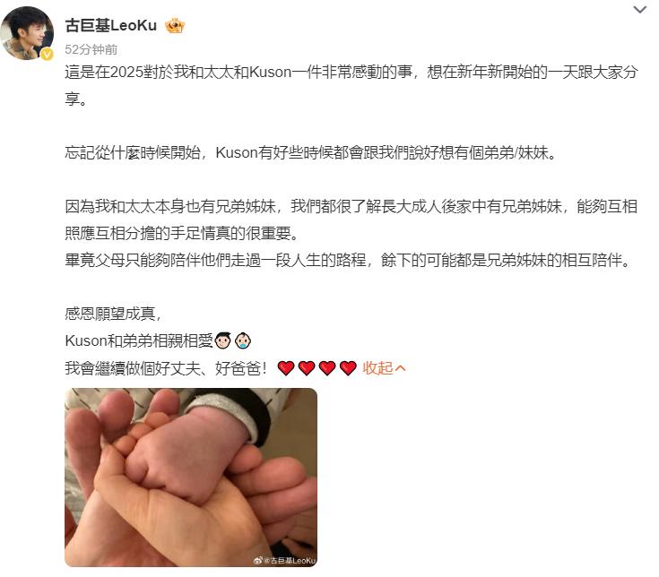
Task: Click the line Kuson和弟弟相親相愛
Action: 140,340
